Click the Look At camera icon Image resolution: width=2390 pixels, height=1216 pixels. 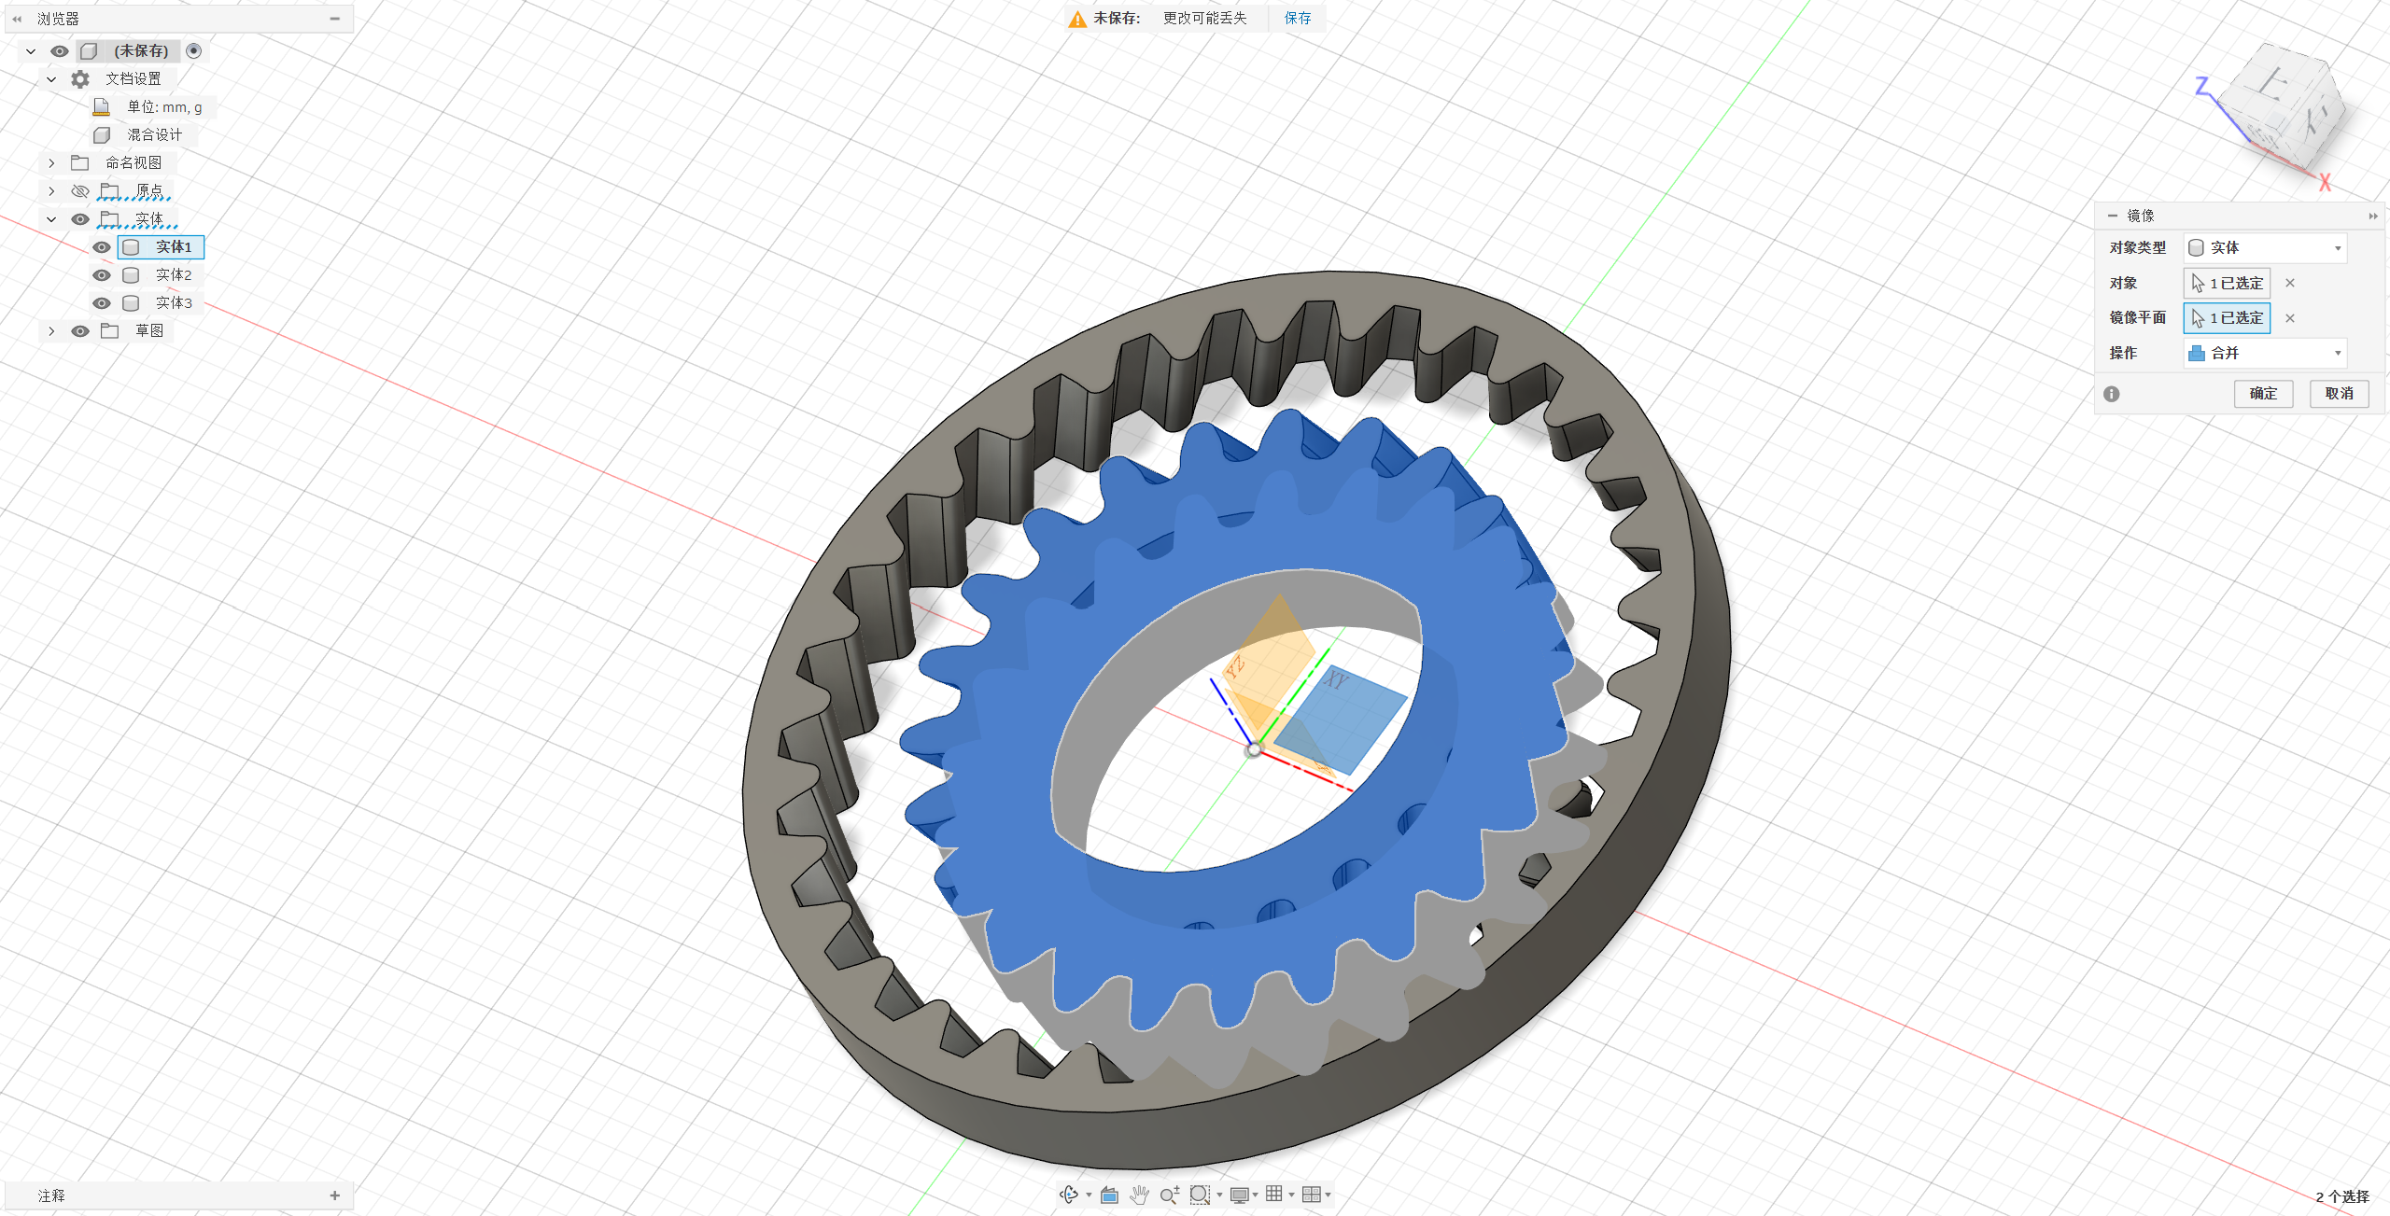1109,1195
